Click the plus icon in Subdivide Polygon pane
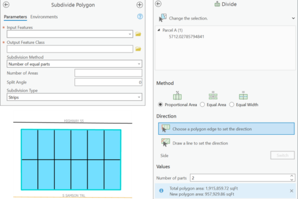Image resolution: width=298 pixels, height=199 pixels. coord(140,5)
